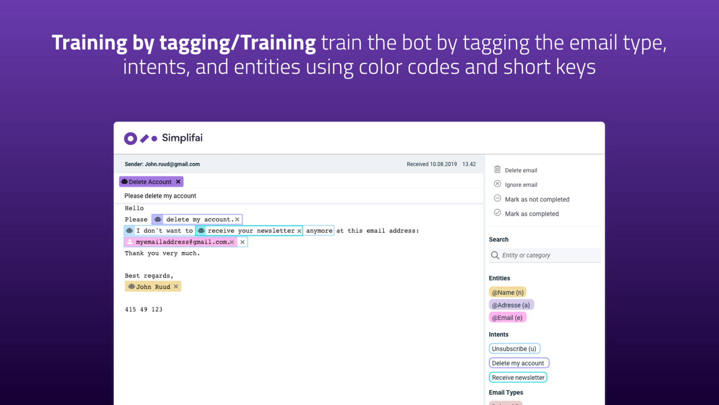Image resolution: width=719 pixels, height=405 pixels.
Task: Click the robot icon beside 'I don't want to'
Action: 129,231
